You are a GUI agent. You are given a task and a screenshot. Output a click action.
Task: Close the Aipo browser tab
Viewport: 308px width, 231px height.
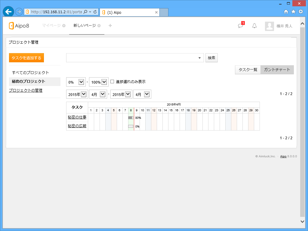pyautogui.click(x=156, y=12)
